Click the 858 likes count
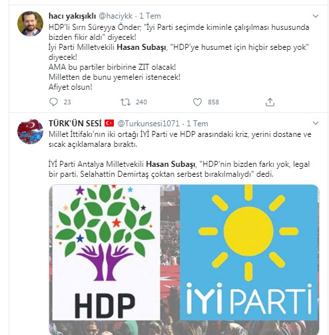 [213, 102]
